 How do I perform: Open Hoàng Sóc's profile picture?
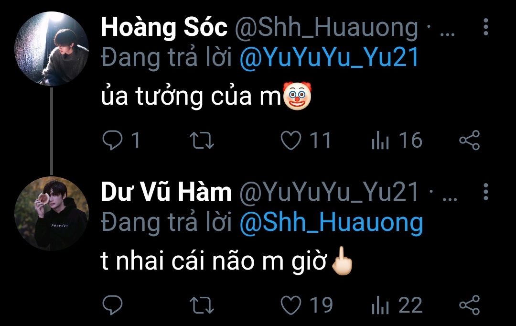point(52,49)
